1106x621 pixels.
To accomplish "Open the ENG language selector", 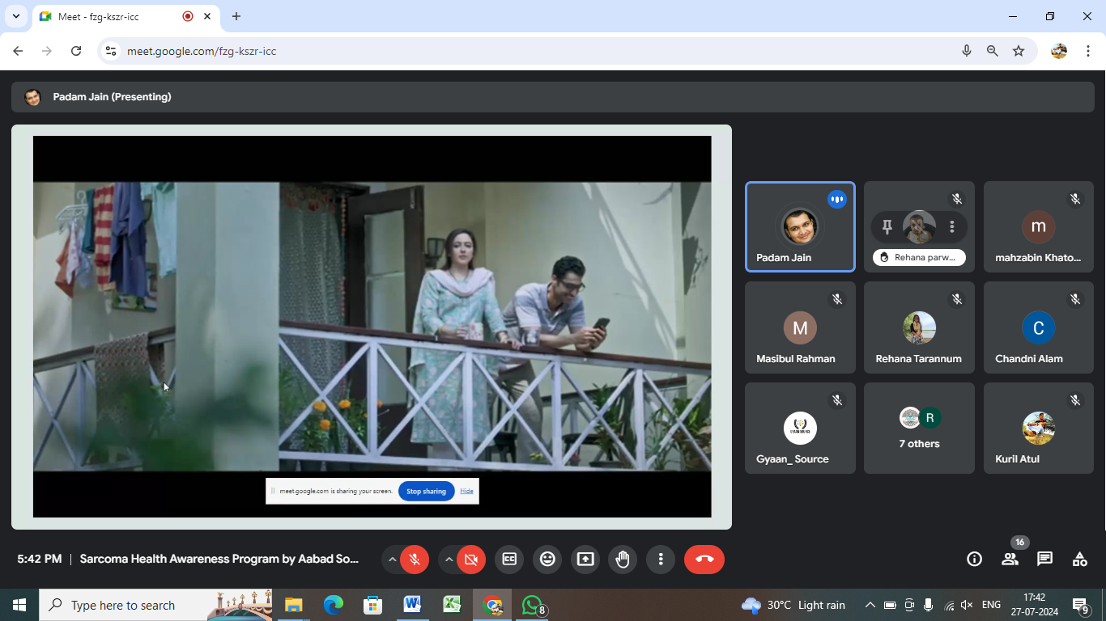I will tap(991, 605).
